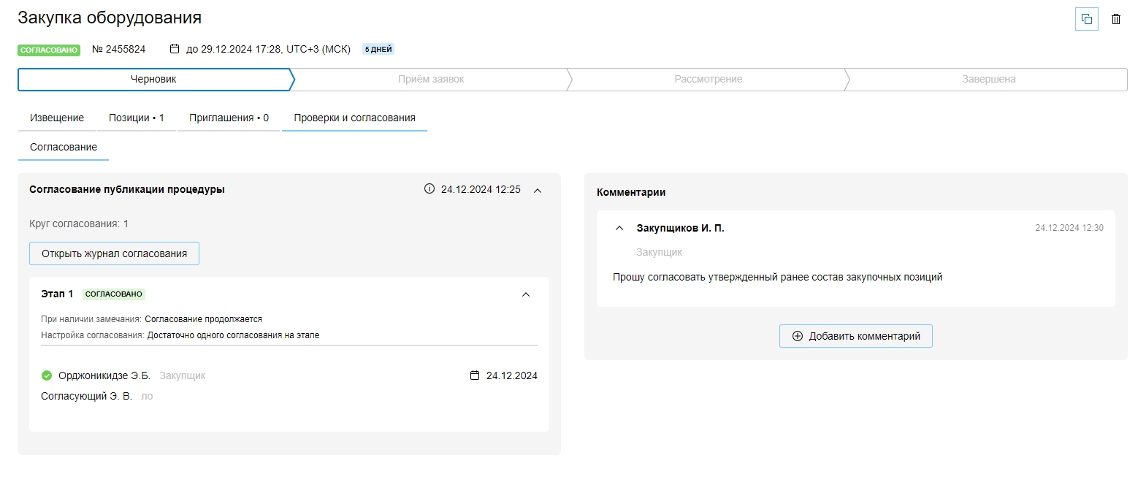Select the Проверки и согласования tab
Image resolution: width=1138 pixels, height=477 pixels.
354,118
